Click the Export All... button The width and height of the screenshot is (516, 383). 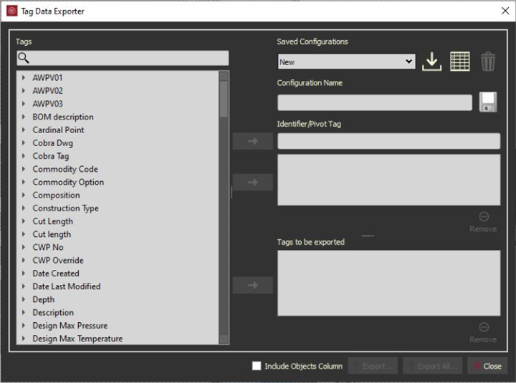pos(432,366)
